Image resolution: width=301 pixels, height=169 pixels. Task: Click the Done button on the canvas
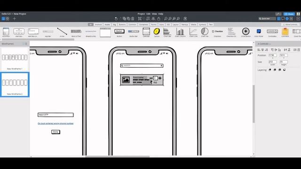click(x=55, y=132)
